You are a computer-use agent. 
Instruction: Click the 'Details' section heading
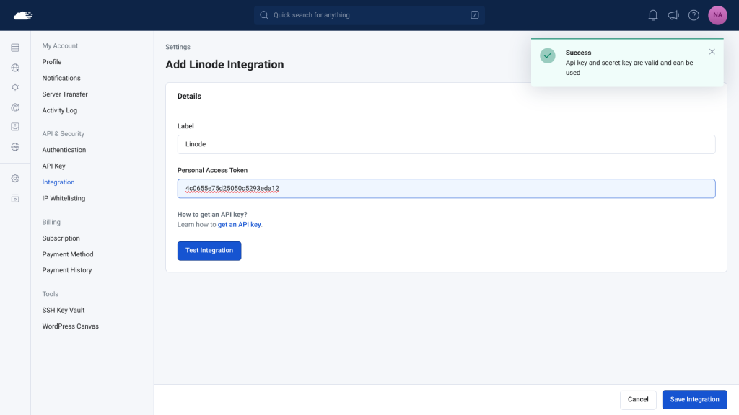click(189, 96)
